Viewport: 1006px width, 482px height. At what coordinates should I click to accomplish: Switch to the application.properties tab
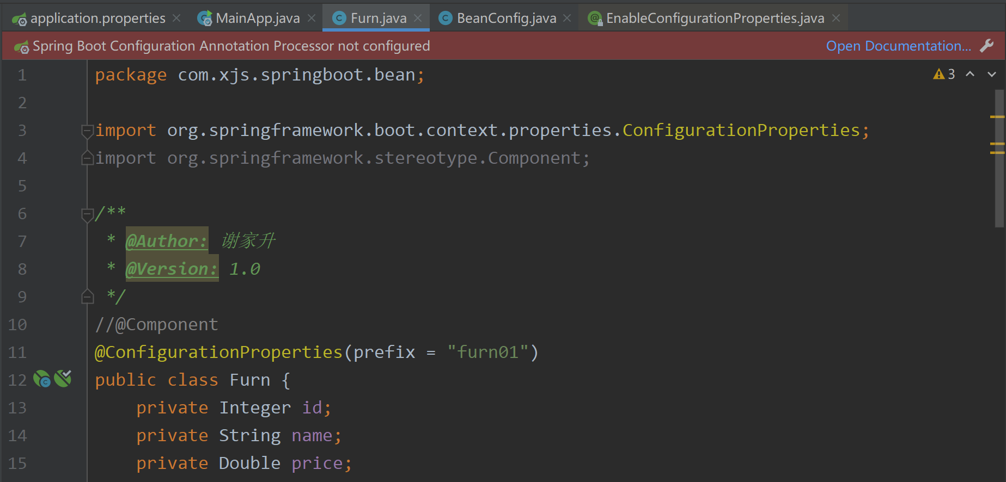[97, 18]
